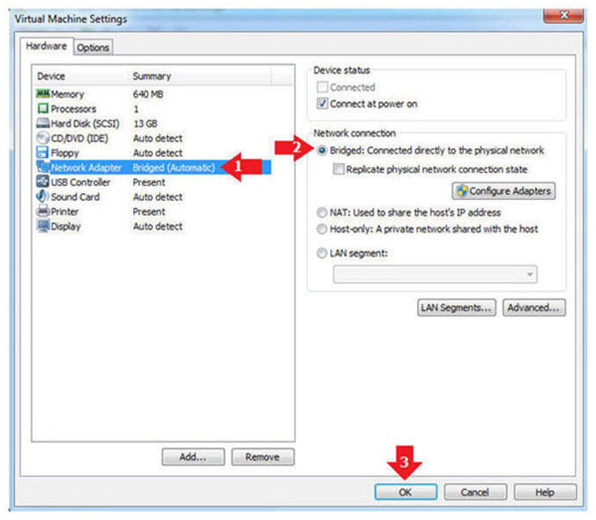
Task: Select the LAN segment radio button
Action: pyautogui.click(x=322, y=253)
